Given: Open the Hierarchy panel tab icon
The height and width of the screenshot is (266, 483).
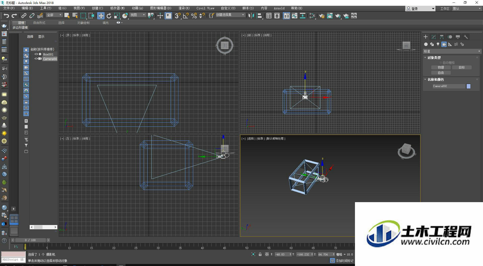Looking at the screenshot, I should coord(442,37).
